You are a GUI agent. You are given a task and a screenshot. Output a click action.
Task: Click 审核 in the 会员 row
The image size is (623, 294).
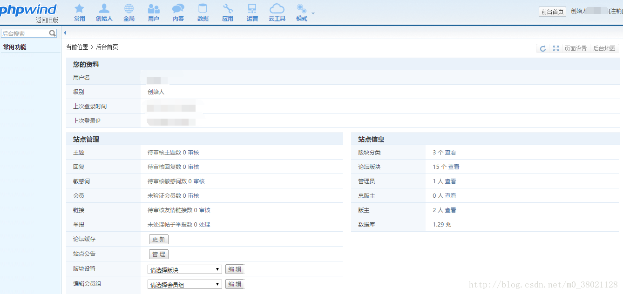pos(194,196)
